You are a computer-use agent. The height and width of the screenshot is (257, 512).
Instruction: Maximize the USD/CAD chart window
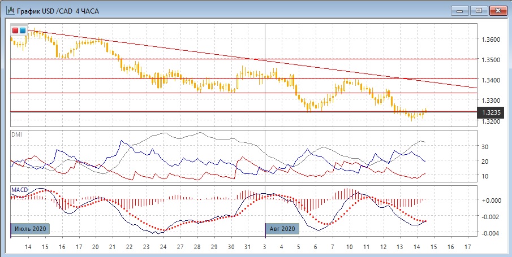[478, 10]
